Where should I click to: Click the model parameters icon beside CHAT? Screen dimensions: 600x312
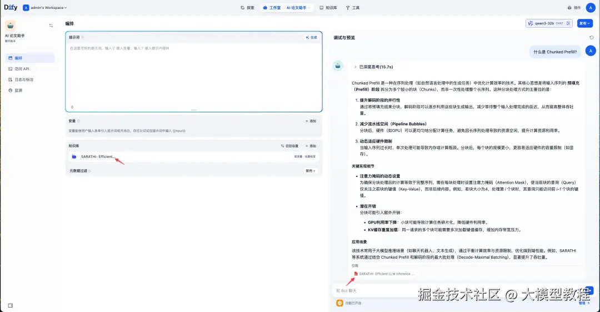(568, 23)
